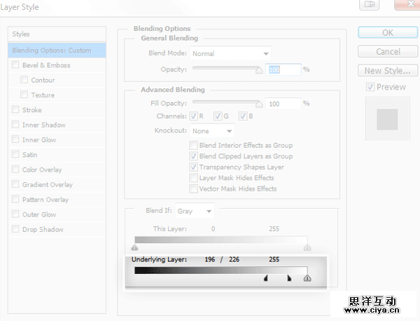Toggle Blend Clipped Layers as Group
Viewport: 420px width, 321px height.
coord(193,156)
